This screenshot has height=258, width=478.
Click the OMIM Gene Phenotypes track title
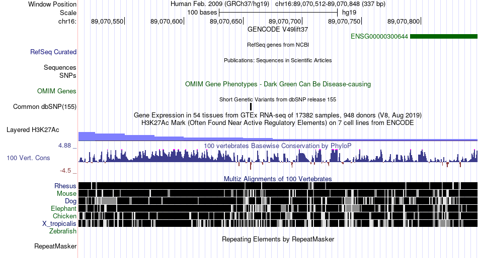coord(278,84)
